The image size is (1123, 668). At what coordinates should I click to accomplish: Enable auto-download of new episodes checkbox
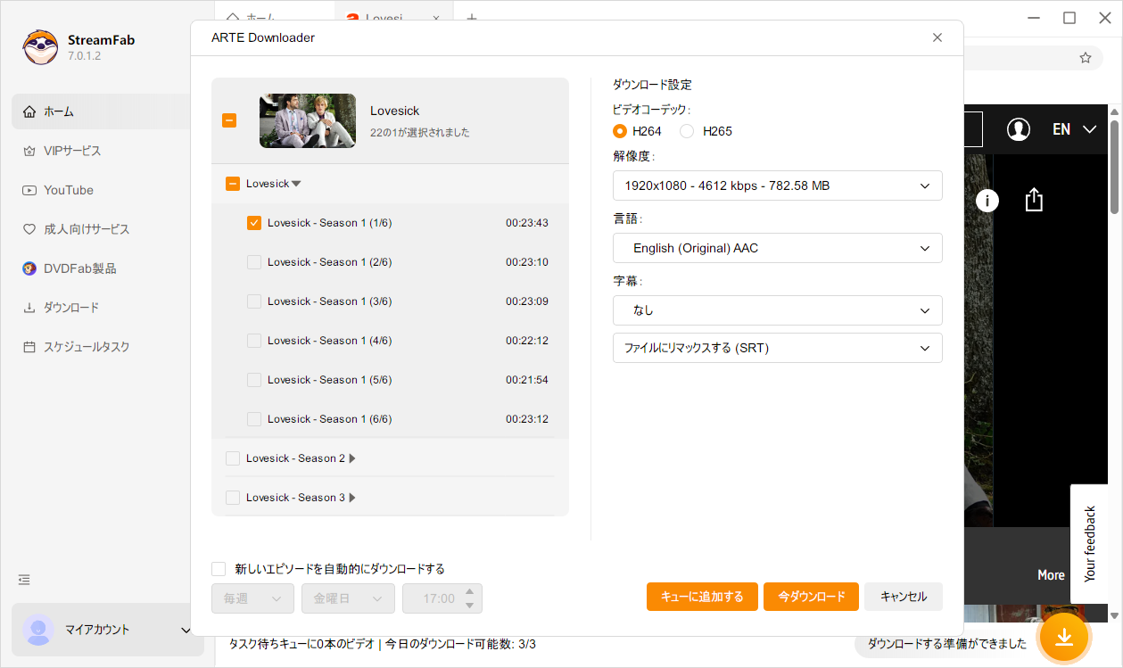click(x=219, y=569)
